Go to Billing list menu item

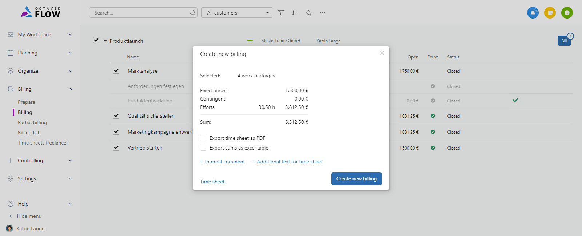(29, 133)
